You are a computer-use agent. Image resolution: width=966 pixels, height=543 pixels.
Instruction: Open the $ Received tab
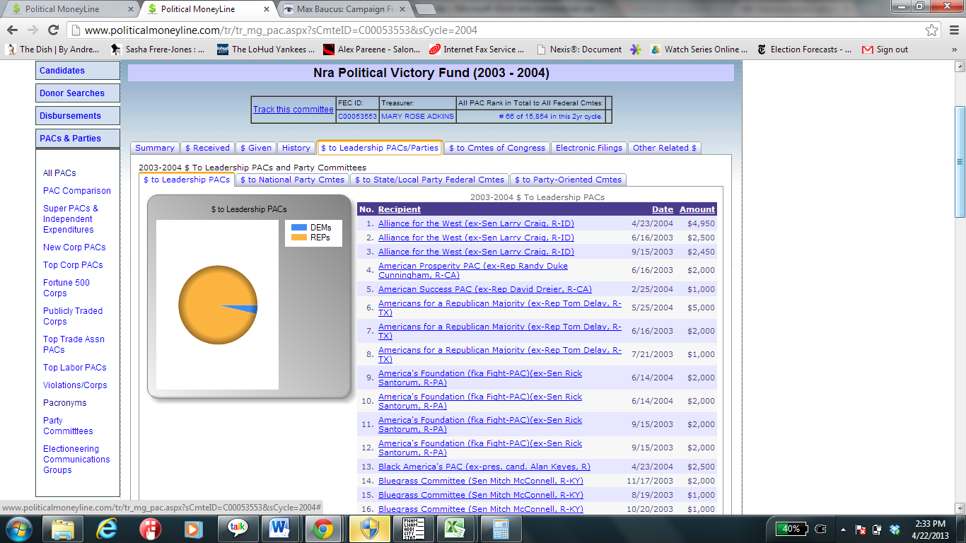point(207,148)
